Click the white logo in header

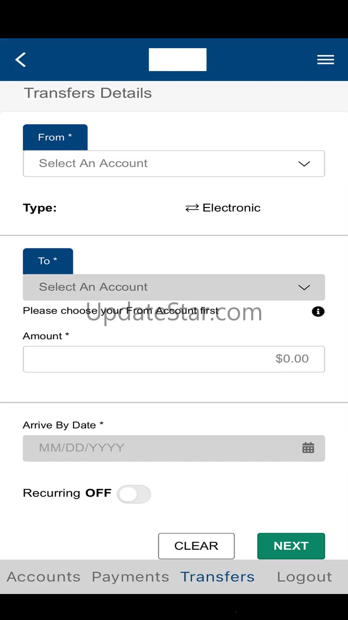pos(178,59)
